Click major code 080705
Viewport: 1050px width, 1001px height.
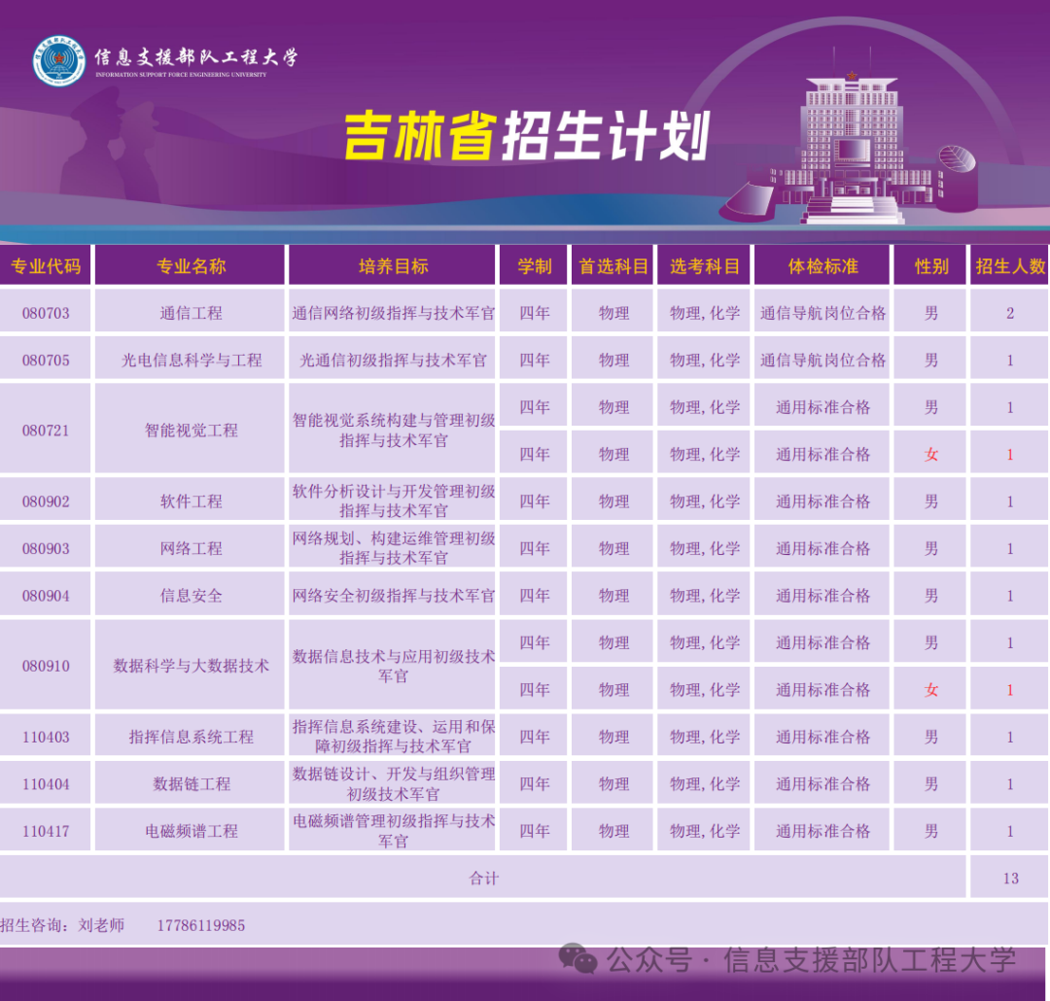tap(46, 361)
